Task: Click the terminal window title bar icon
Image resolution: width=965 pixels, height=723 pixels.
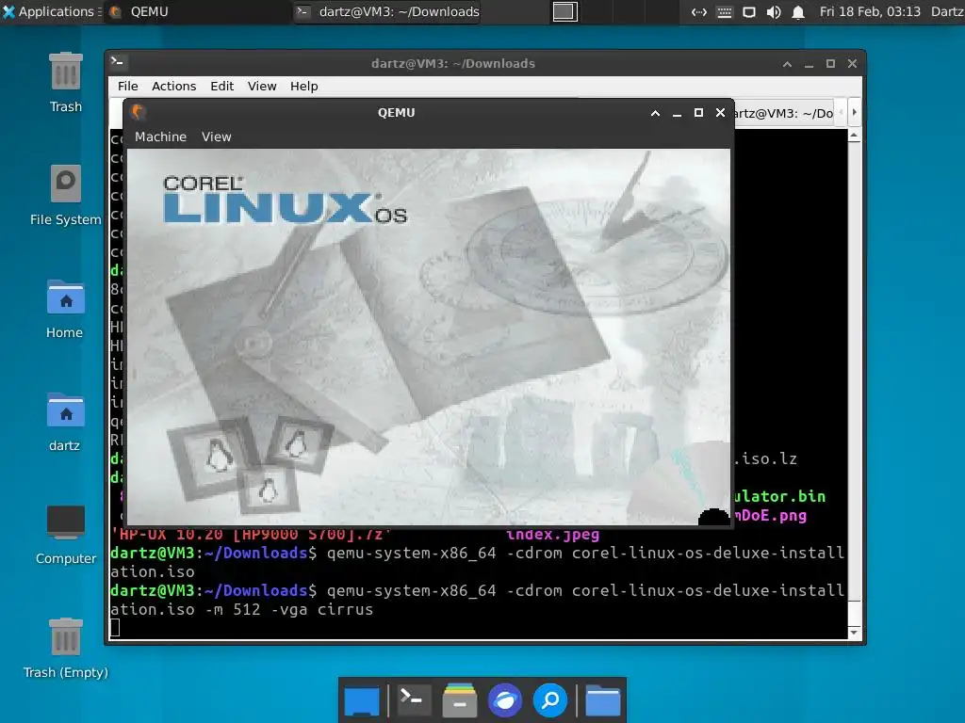Action: 118,61
